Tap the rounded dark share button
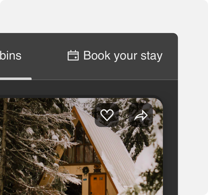208x195 pixels. coord(141,115)
